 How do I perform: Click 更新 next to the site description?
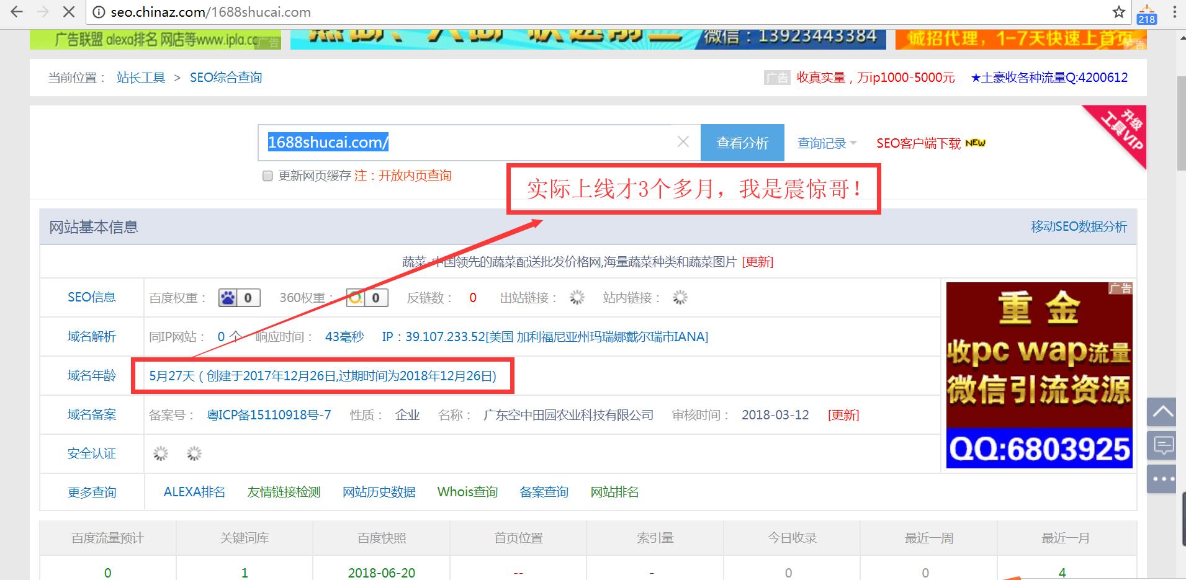point(758,262)
